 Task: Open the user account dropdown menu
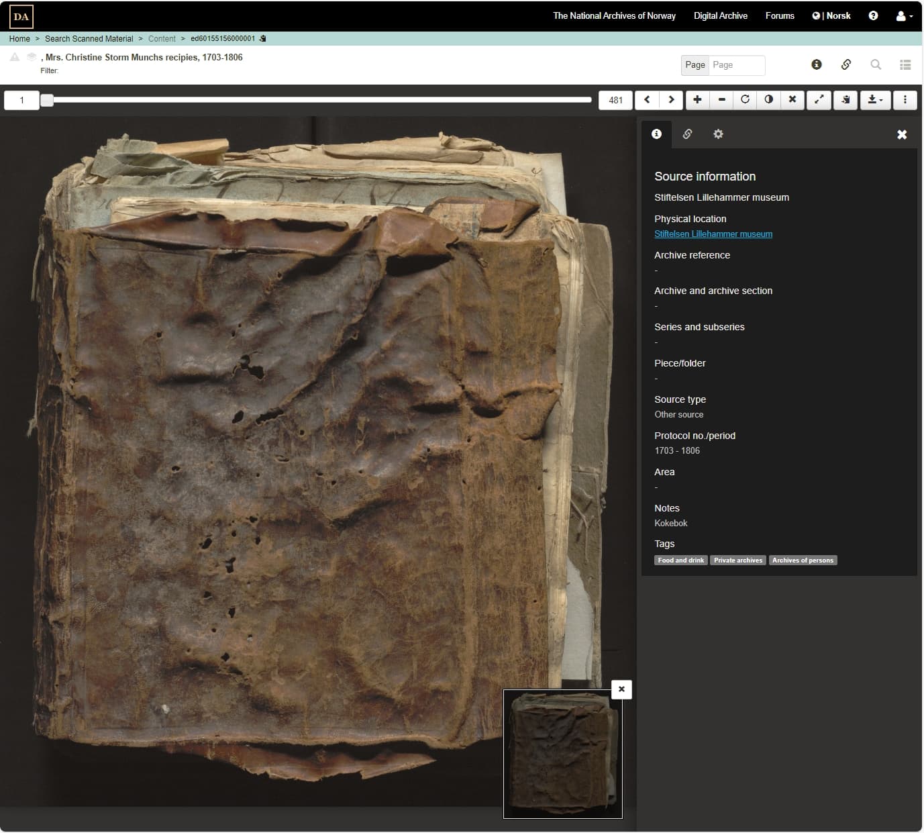tap(904, 15)
